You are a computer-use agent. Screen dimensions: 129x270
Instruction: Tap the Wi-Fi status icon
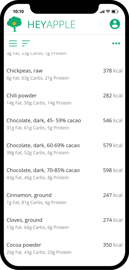(x=108, y=12)
